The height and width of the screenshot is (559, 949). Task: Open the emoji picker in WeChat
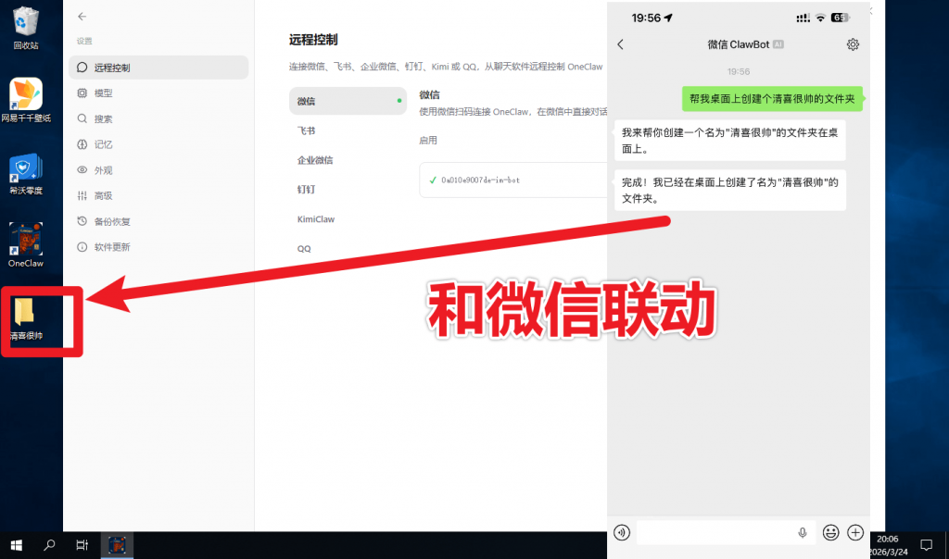(x=830, y=532)
